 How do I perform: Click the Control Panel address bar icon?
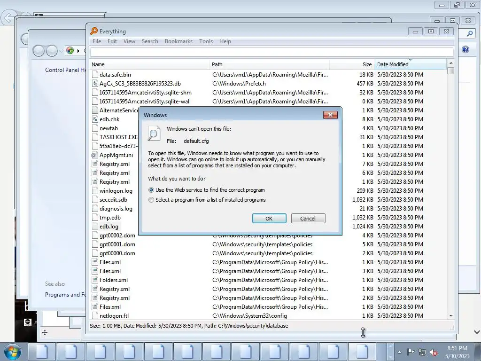(70, 51)
